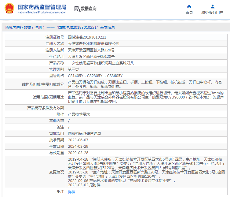Click effective date 2024-03-29
Viewport: 230px width, 197px height.
[78, 147]
